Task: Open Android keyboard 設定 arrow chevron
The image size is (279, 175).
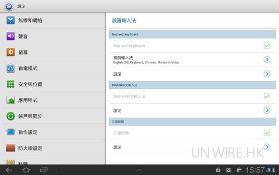Action: click(x=267, y=74)
